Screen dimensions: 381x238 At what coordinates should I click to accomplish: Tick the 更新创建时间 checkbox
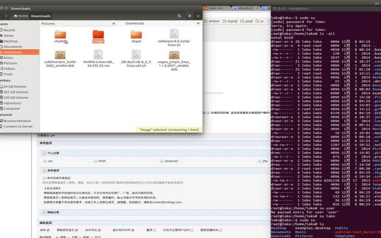tap(220, 230)
